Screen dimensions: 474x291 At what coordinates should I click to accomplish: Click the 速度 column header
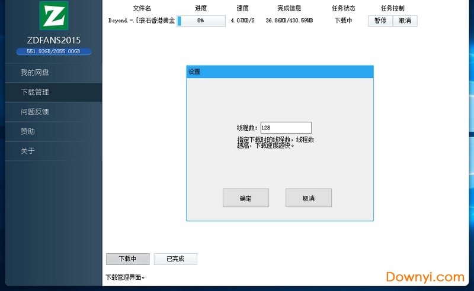(x=242, y=8)
